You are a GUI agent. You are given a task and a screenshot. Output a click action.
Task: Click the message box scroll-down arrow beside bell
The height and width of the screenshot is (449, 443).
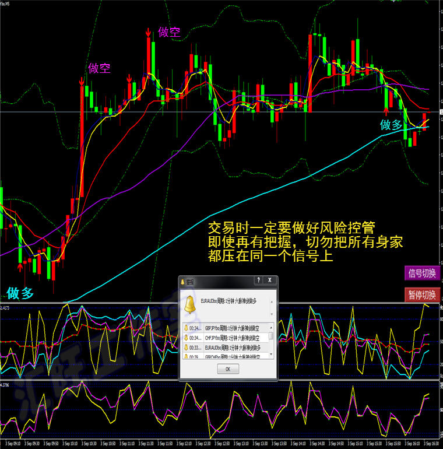pos(272,314)
